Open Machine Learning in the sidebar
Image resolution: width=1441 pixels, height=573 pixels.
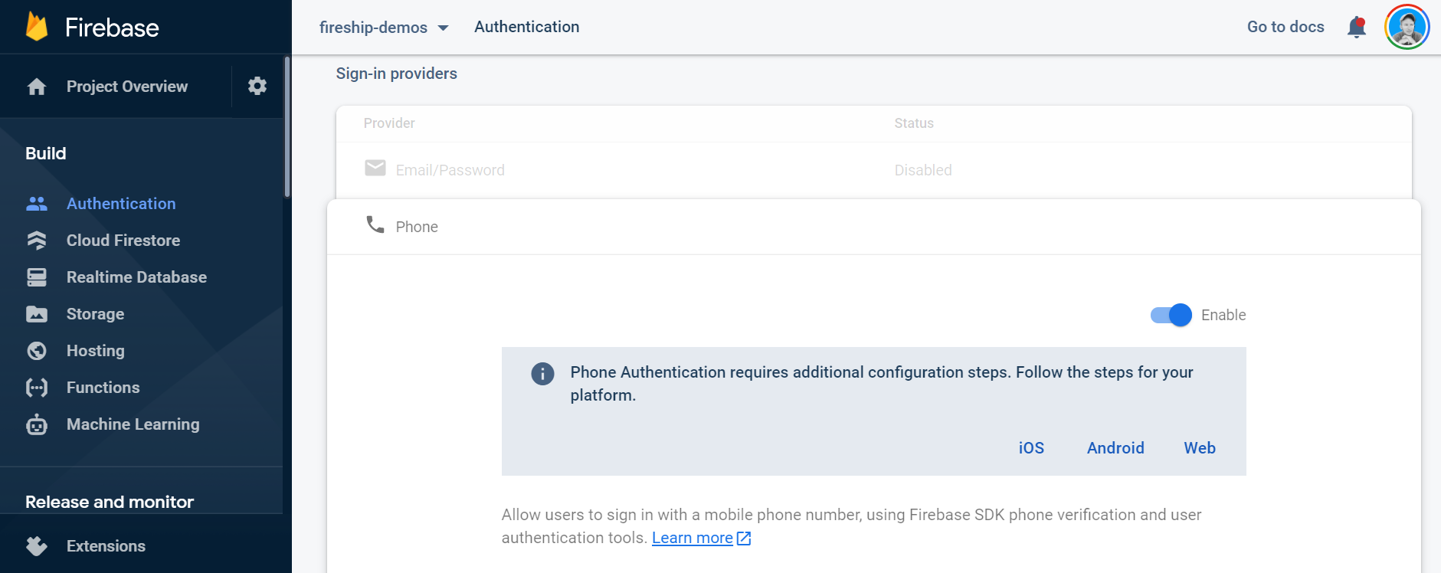pos(133,424)
